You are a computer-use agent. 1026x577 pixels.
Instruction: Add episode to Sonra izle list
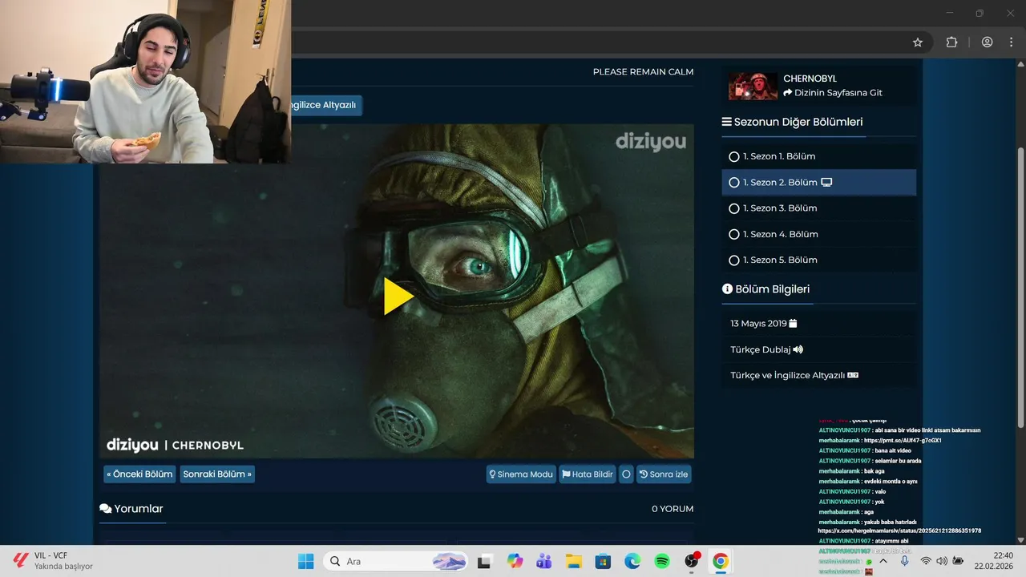coord(664,474)
